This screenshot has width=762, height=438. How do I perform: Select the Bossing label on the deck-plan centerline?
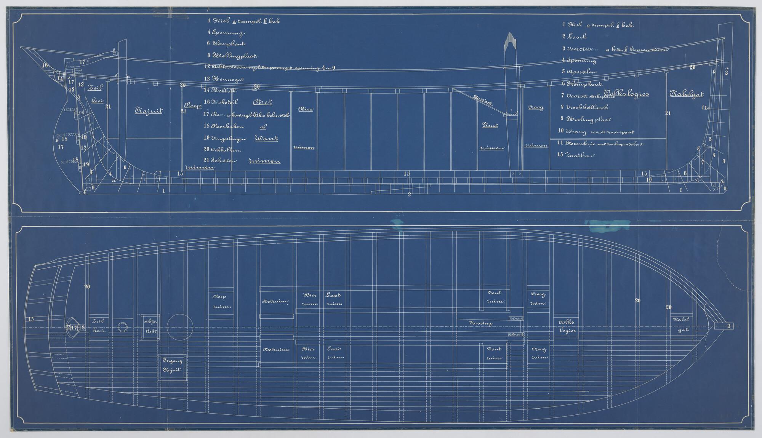482,323
